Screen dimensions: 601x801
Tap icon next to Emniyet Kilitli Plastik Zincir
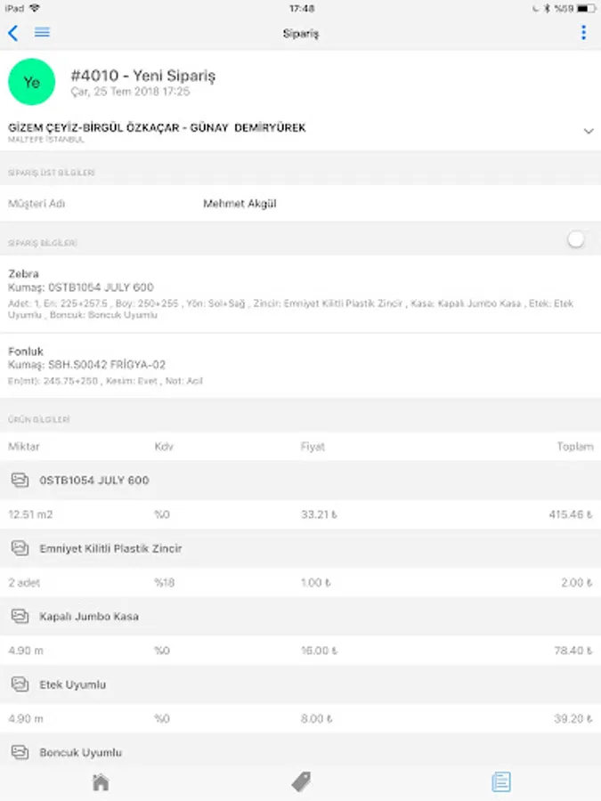click(20, 548)
